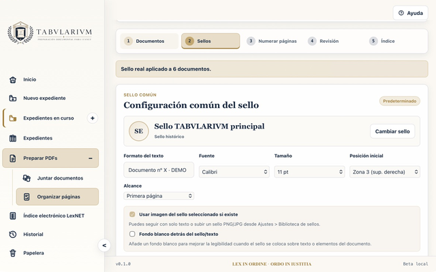The height and width of the screenshot is (272, 436).
Task: Click the LEX IN ORDINE footer motto
Action: (272, 264)
